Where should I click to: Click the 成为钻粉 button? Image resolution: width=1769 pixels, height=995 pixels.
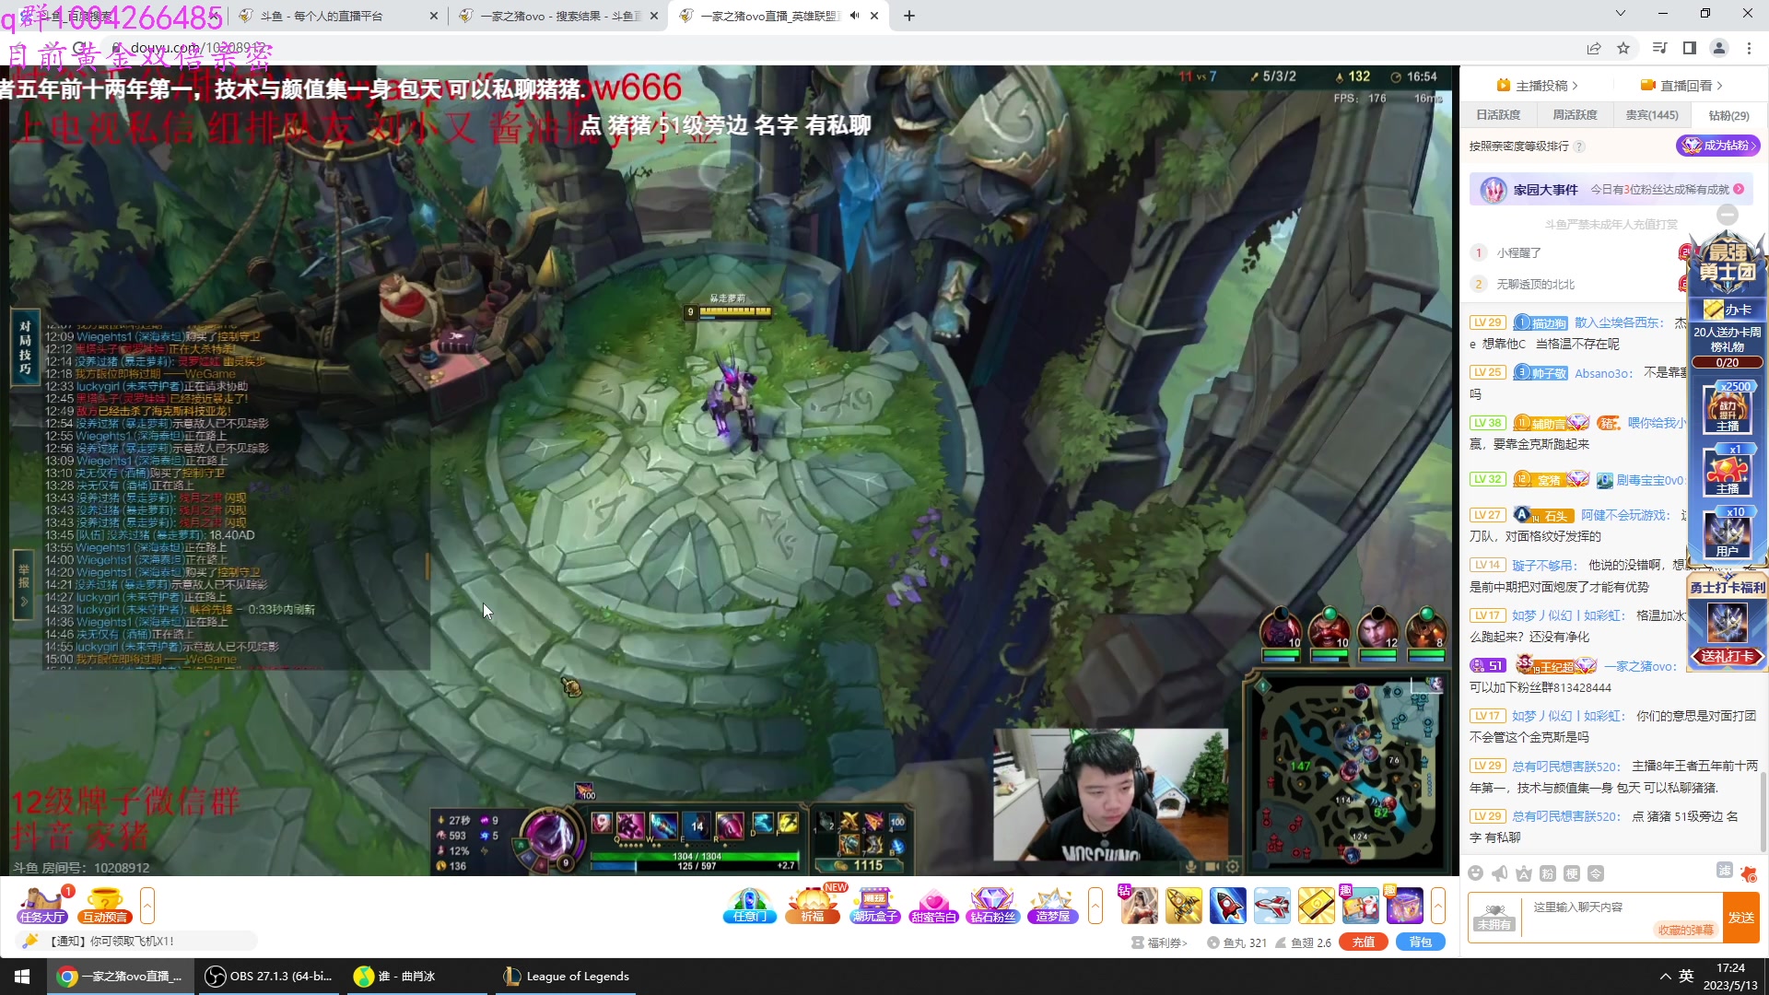point(1717,146)
